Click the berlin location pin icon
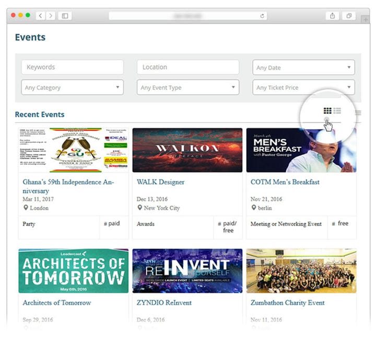The image size is (376, 340). [x=254, y=208]
